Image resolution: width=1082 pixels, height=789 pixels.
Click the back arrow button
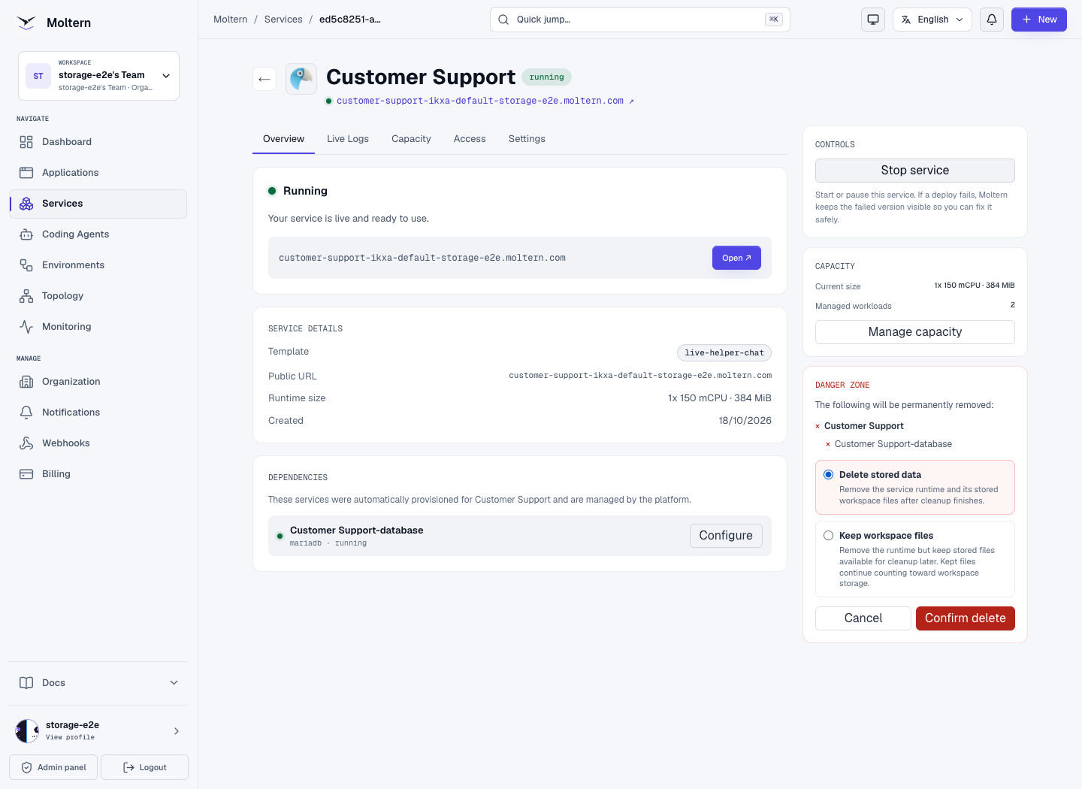(x=264, y=79)
